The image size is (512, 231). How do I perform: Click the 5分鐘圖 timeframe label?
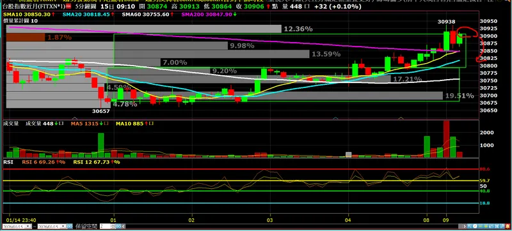click(x=86, y=6)
